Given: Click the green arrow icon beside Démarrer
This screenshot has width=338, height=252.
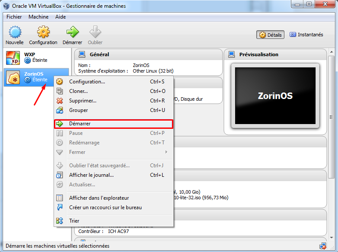Looking at the screenshot, I should [60, 124].
